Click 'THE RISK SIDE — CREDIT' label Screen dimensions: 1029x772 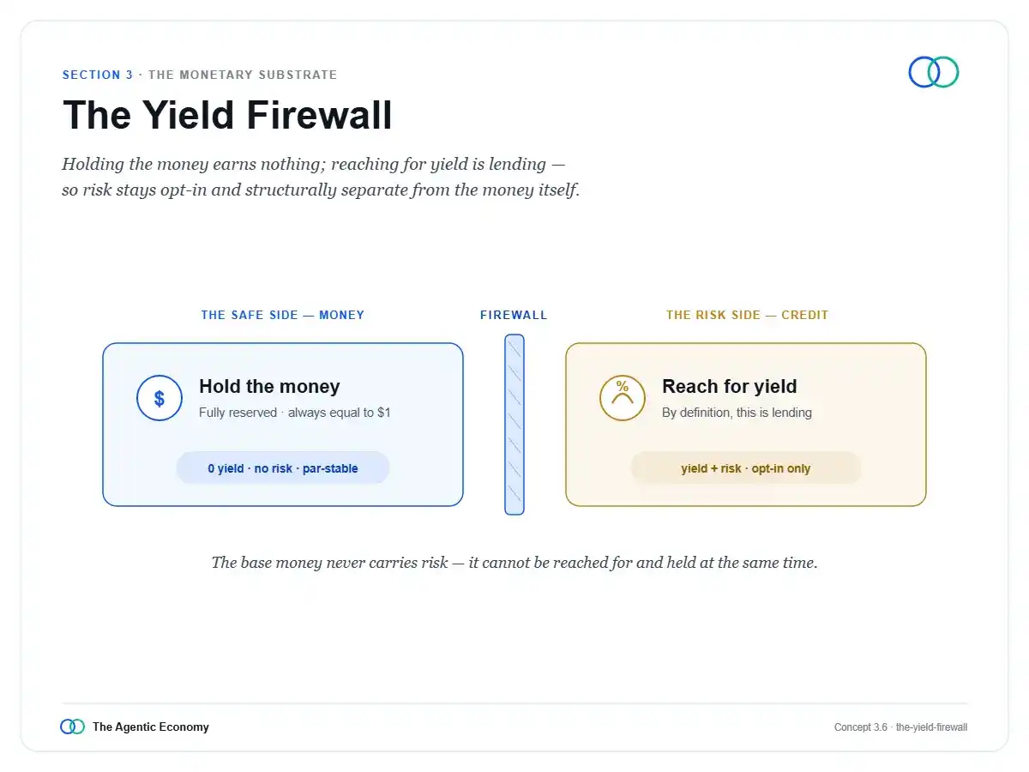[x=748, y=315]
